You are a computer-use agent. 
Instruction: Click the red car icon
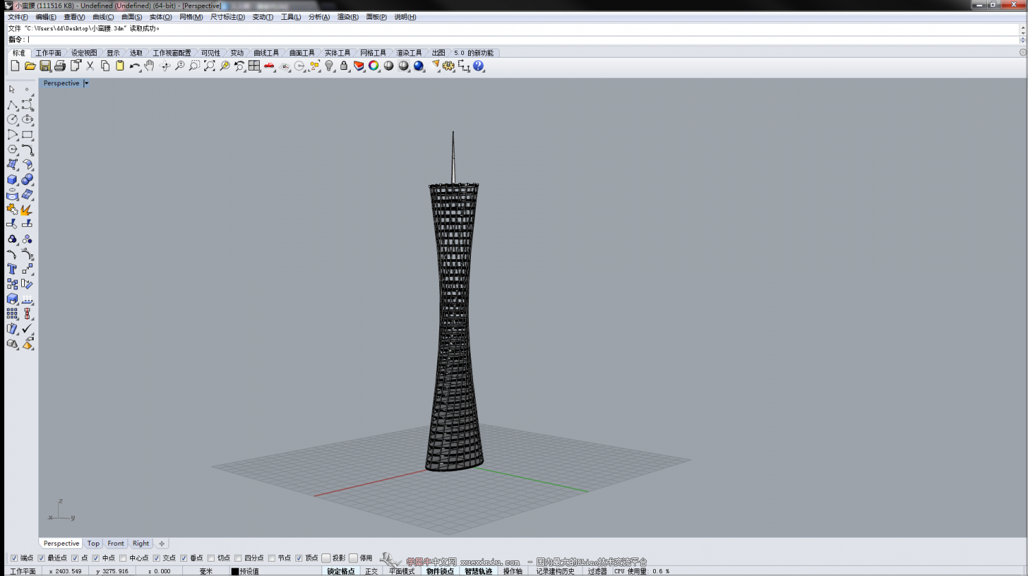click(269, 66)
